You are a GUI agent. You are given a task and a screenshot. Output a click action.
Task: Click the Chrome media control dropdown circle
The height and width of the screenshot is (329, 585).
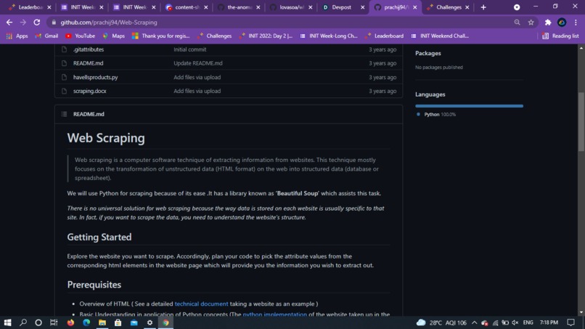tap(517, 7)
